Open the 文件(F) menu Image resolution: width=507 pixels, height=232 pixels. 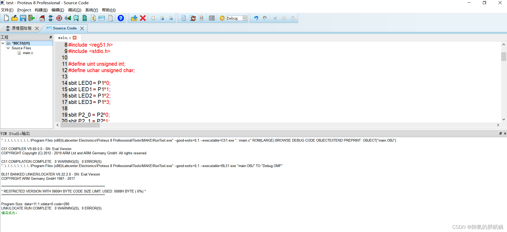click(7, 10)
